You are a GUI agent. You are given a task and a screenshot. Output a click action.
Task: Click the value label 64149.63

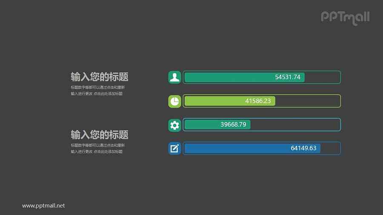point(303,148)
